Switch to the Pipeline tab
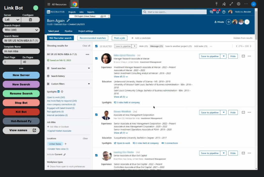Viewport: 264px width, 177px height. pyautogui.click(x=69, y=31)
